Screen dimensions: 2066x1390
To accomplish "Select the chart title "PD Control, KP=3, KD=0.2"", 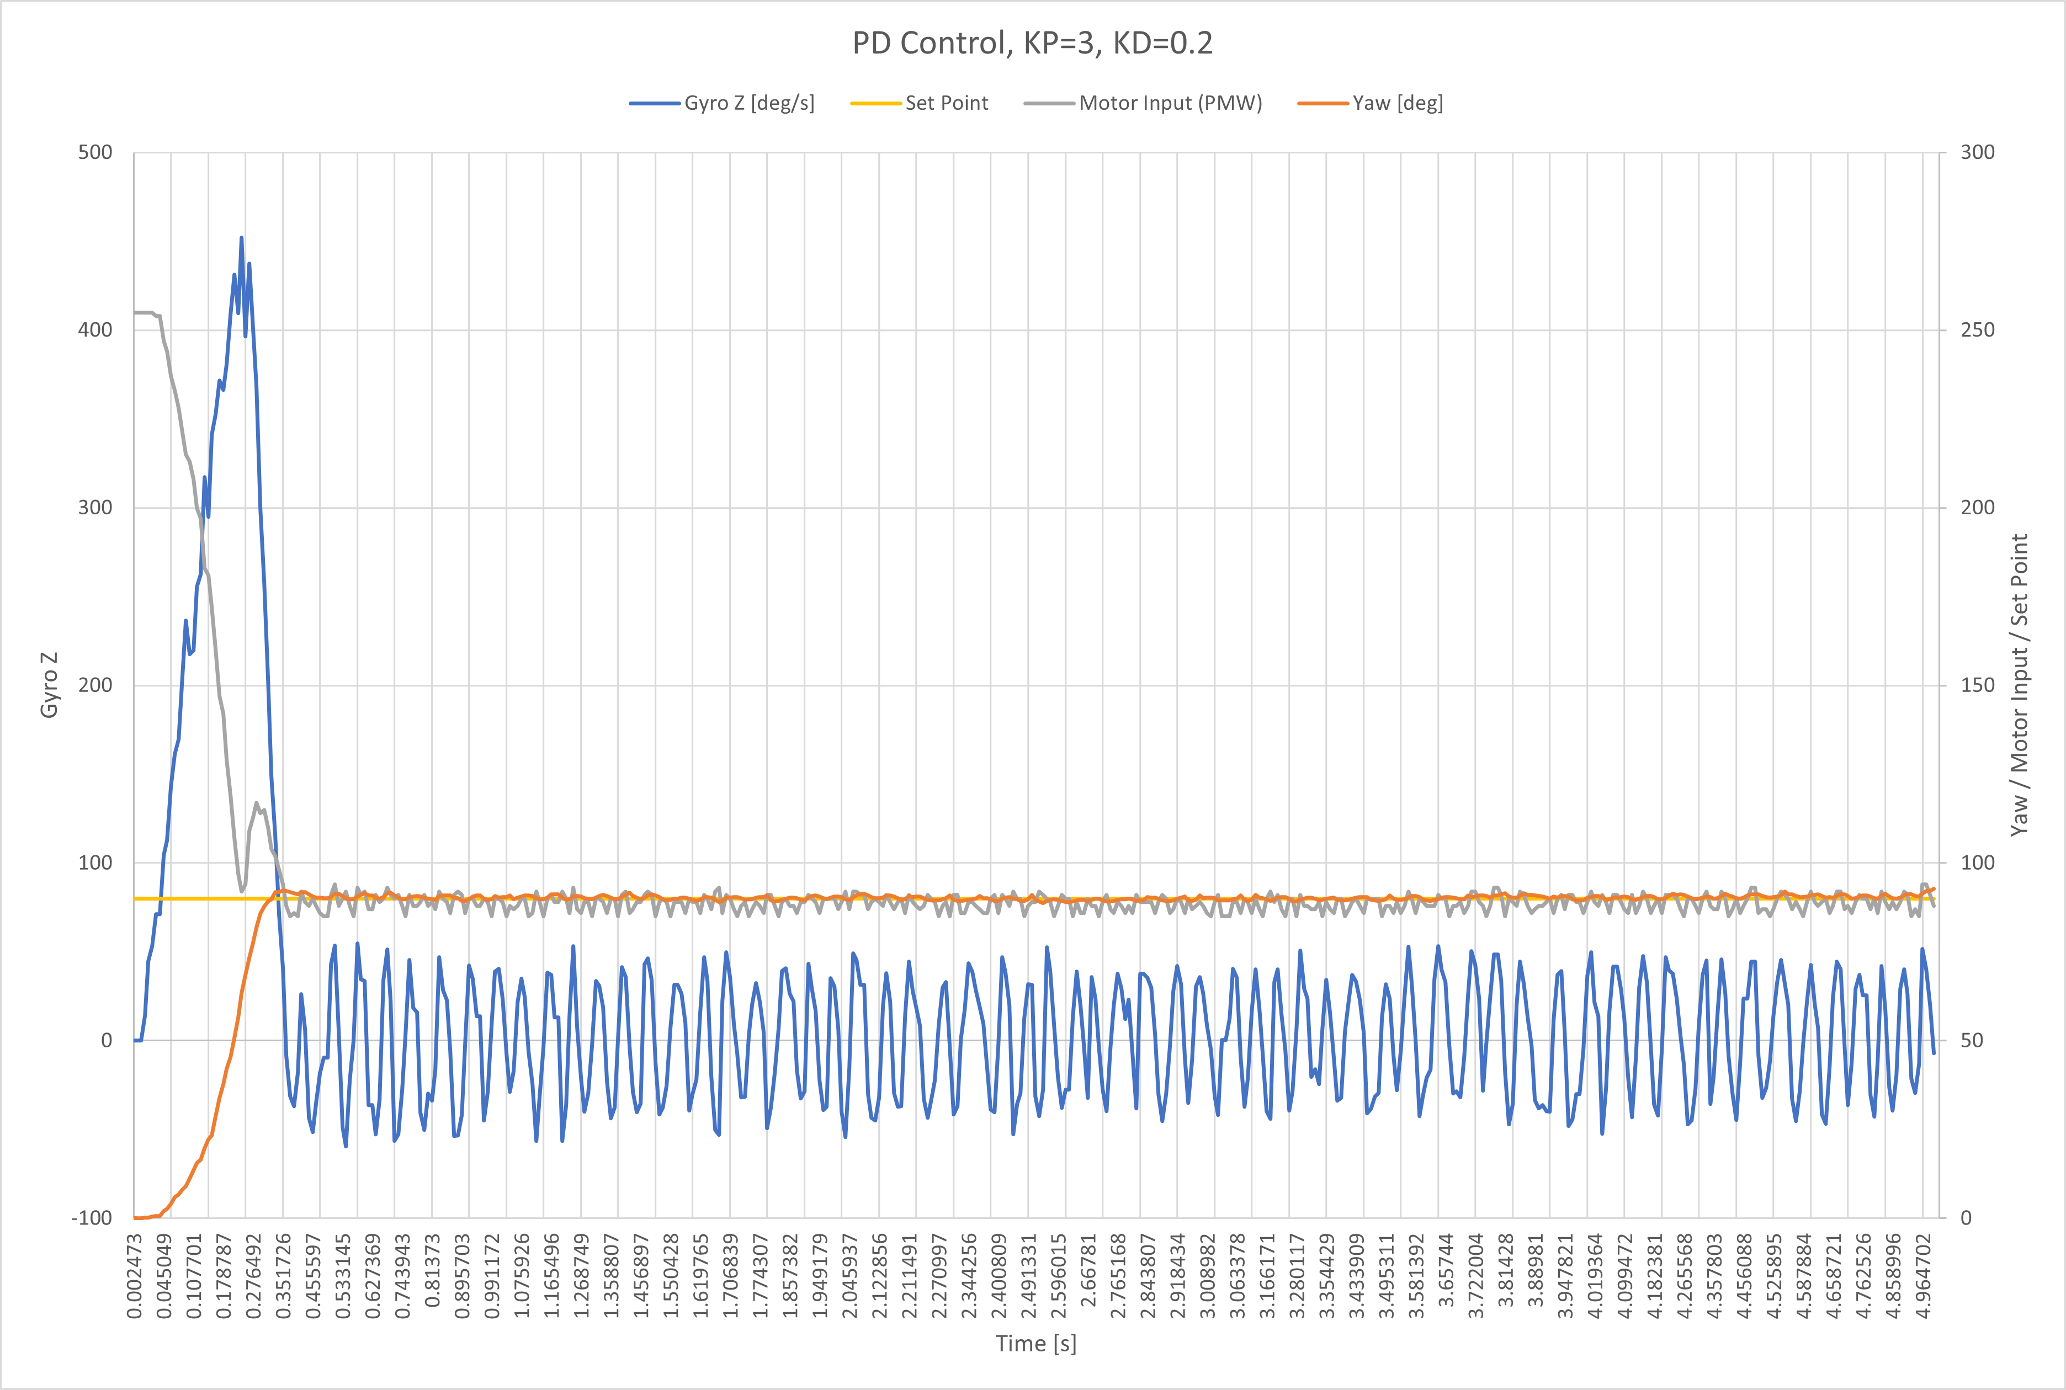I will [x=1032, y=42].
